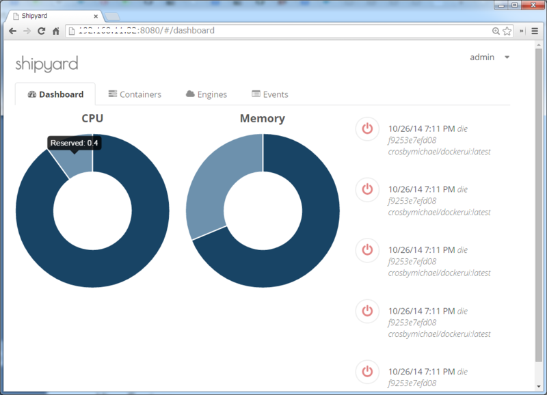The image size is (547, 395).
Task: Bookmark this page with the star icon
Action: (507, 31)
